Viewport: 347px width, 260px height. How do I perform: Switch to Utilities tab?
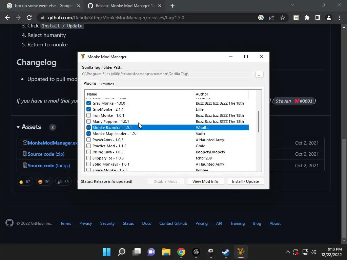click(107, 84)
